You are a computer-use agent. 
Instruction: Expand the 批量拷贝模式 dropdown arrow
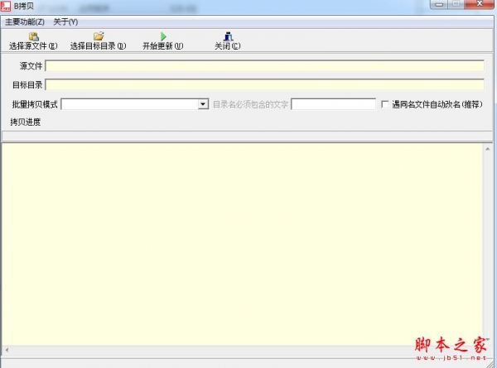203,104
